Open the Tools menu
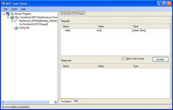 [14, 9]
